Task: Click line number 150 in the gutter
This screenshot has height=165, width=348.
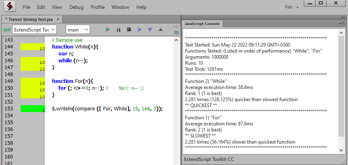Action: click(x=9, y=88)
